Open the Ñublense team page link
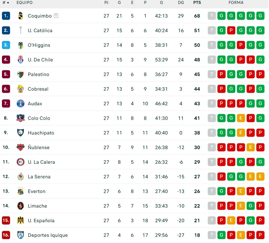Screen dimensions: 269x243 (39, 147)
